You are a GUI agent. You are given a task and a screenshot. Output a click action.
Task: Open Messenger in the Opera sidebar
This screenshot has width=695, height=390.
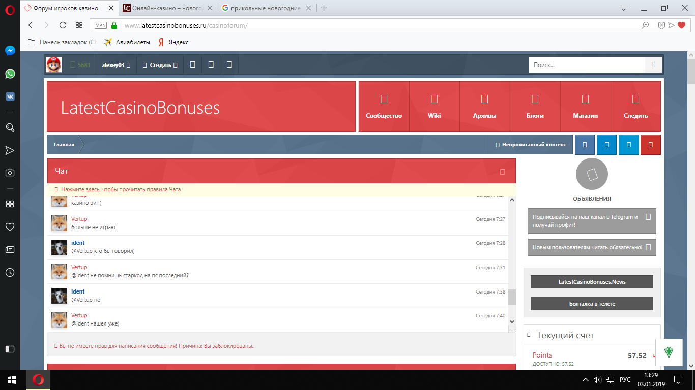point(10,51)
